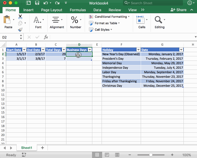Click the 100% zoom level
Image resolution: width=197 pixels, height=158 pixels.
point(187,155)
